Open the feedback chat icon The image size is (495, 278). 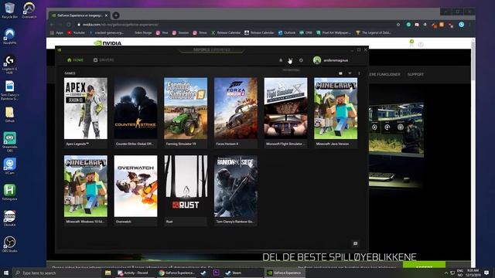coord(356,243)
